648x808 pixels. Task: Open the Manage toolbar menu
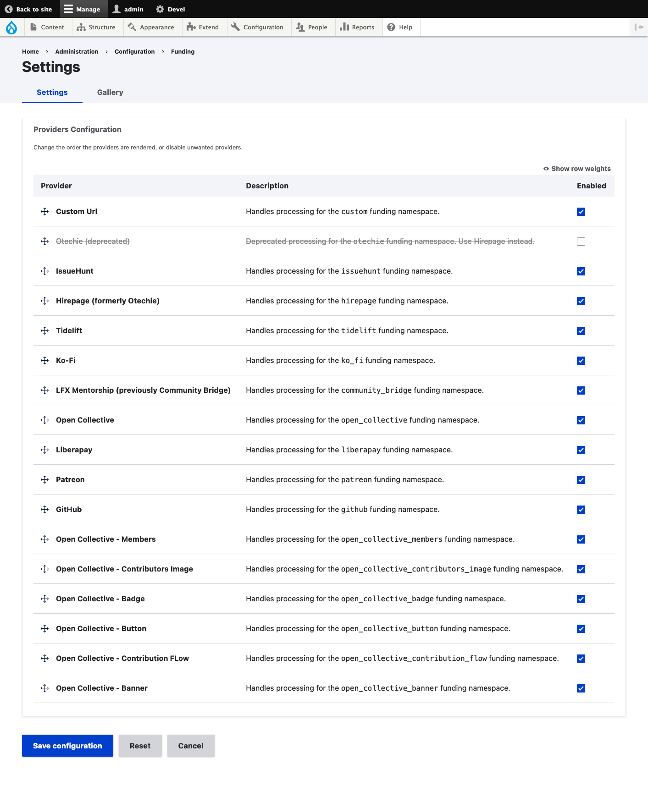pyautogui.click(x=82, y=9)
